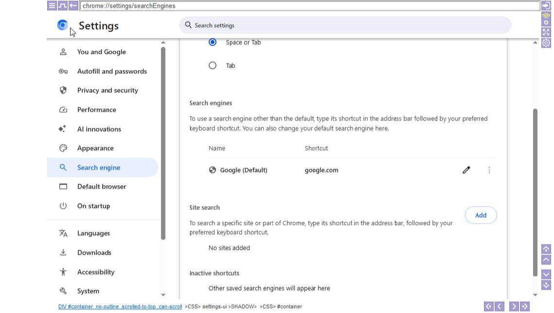Click the fullscreen expand arrows icon
This screenshot has height=313, width=554.
point(546,32)
